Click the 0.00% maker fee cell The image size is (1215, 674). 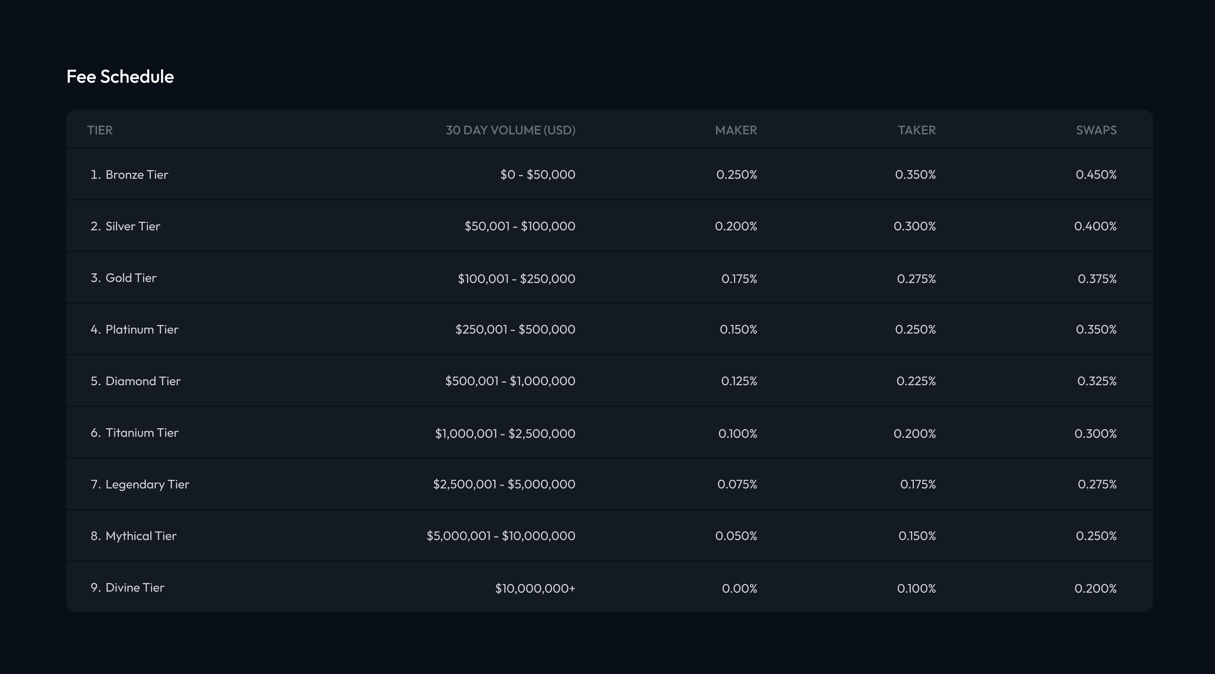point(739,588)
